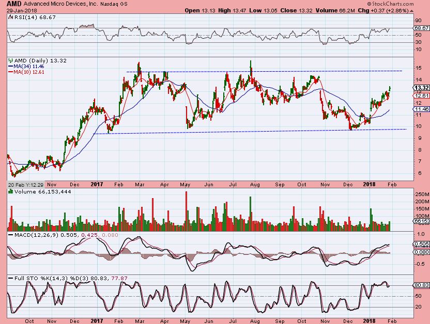Click 2018 label under the price panel
This screenshot has width=430, height=324.
369,184
